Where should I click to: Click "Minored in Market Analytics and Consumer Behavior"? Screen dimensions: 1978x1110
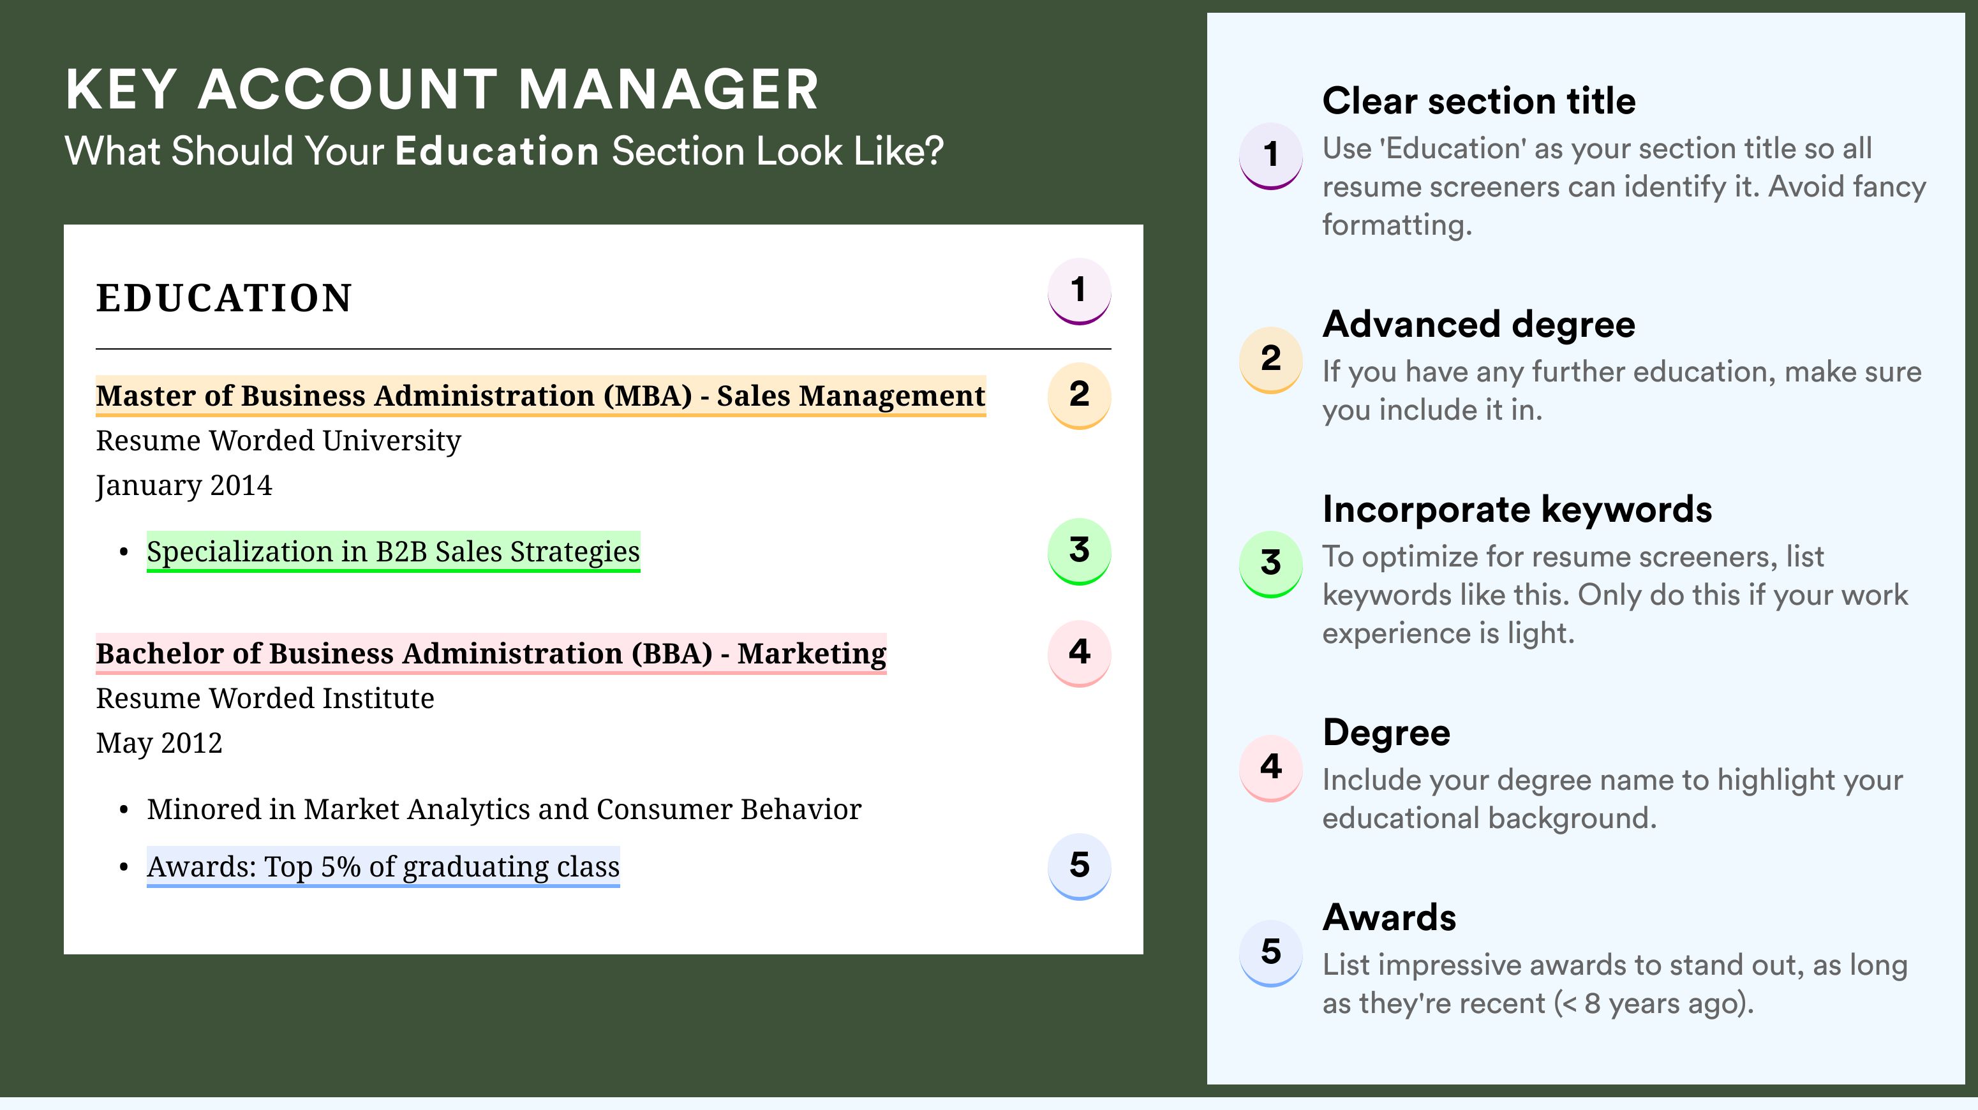point(503,810)
